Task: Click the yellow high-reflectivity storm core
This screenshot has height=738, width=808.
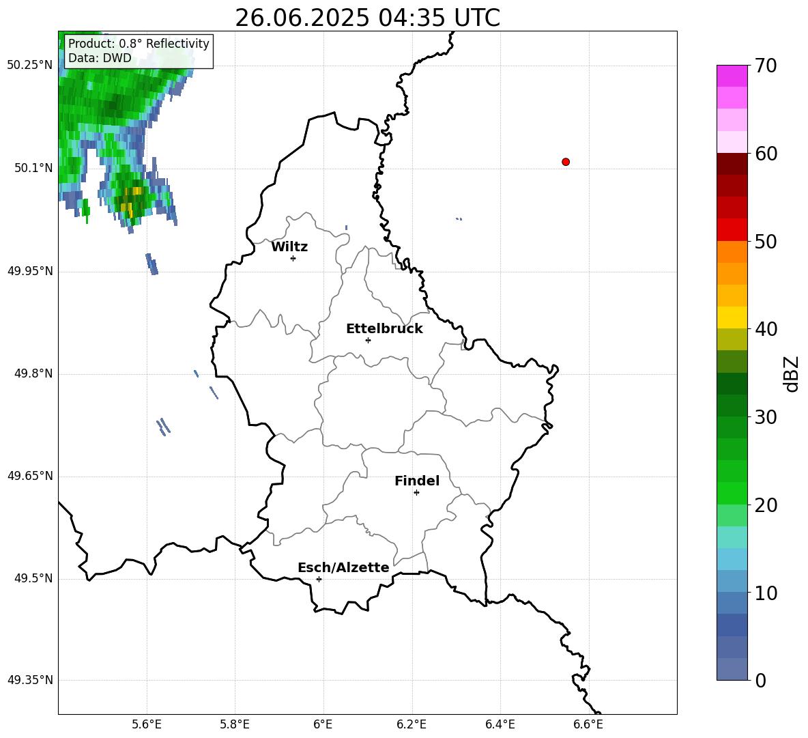Action: (130, 202)
